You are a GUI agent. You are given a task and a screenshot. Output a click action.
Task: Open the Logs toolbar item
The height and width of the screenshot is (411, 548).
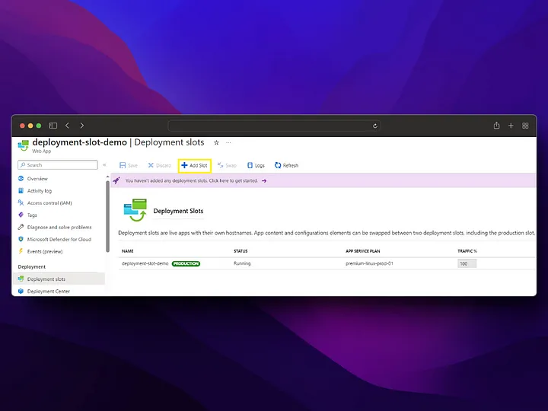tap(256, 165)
